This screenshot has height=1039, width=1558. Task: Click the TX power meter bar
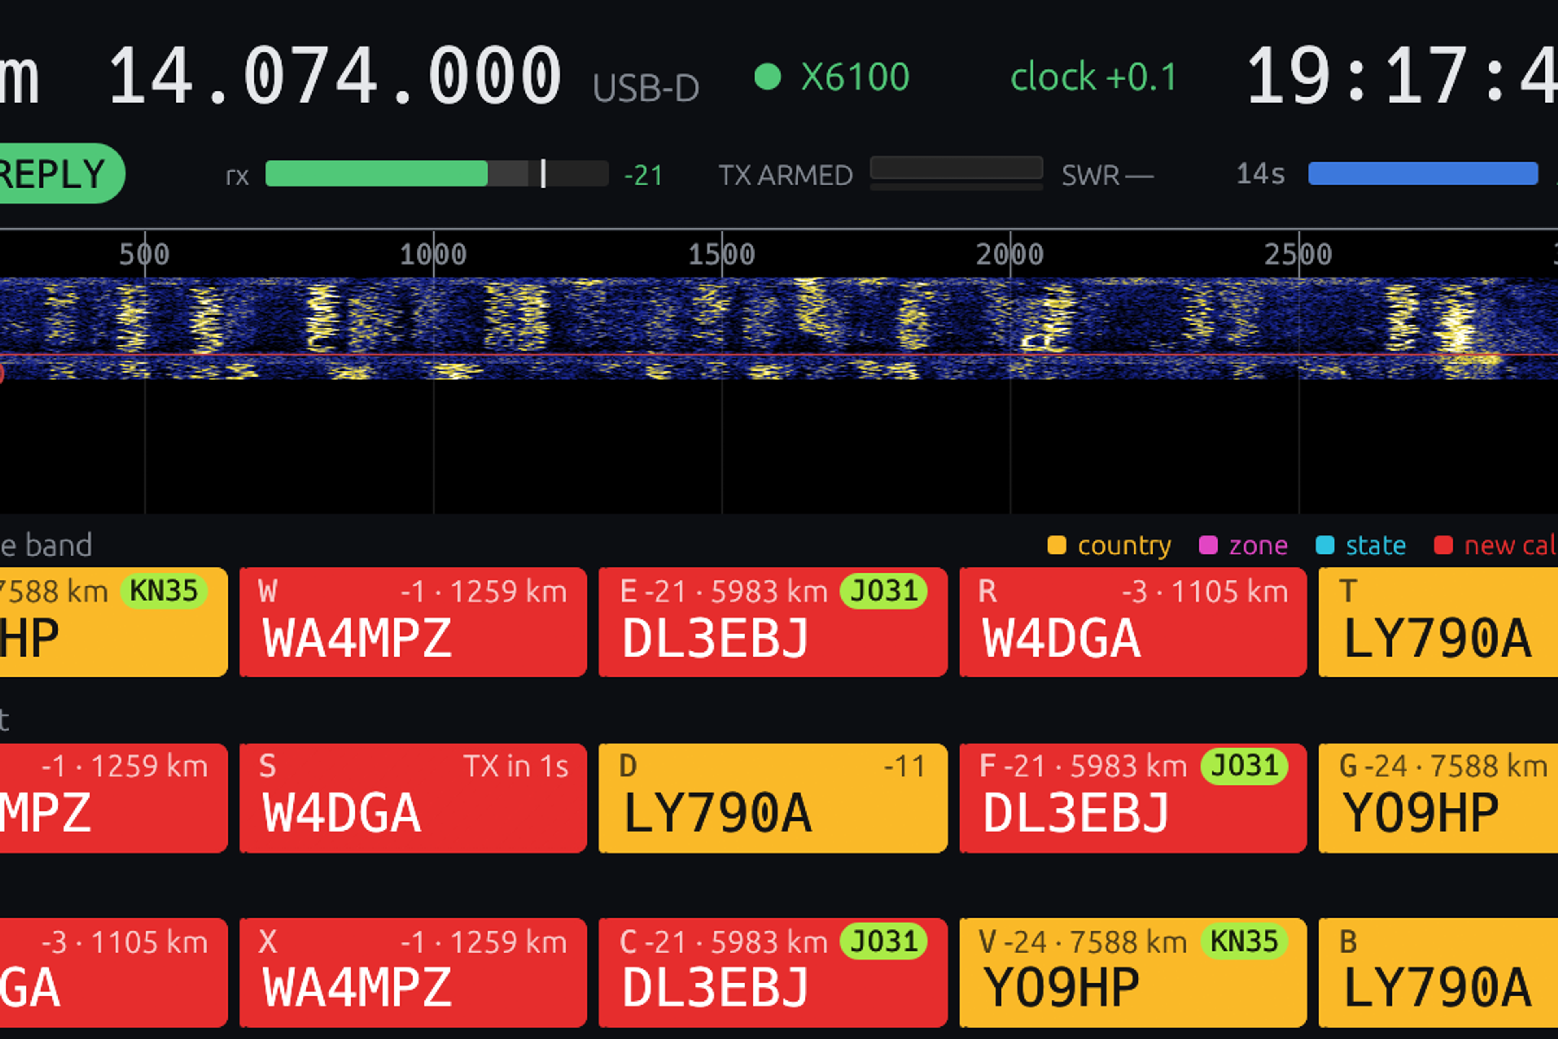[957, 168]
